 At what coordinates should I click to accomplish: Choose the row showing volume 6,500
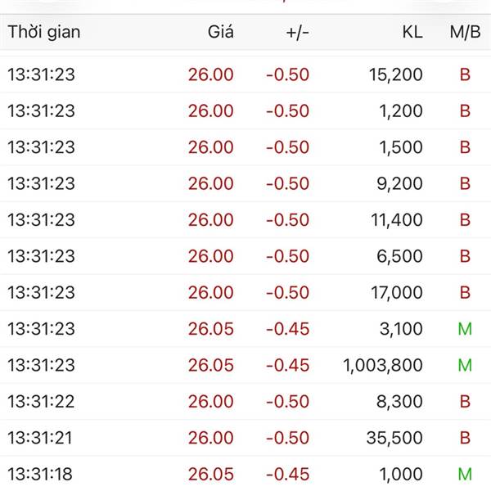click(x=400, y=256)
